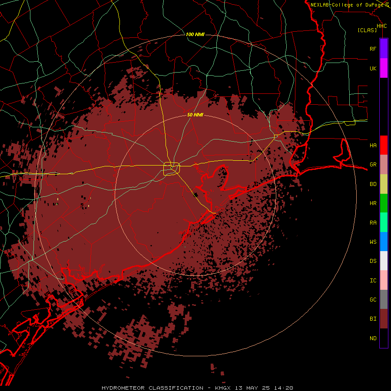Click the WS blue legend swatch

(384, 242)
